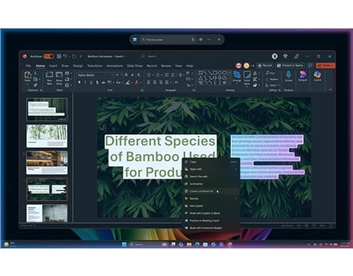353x276 pixels.
Task: Open the Change Case dropdown
Action: [x=119, y=82]
